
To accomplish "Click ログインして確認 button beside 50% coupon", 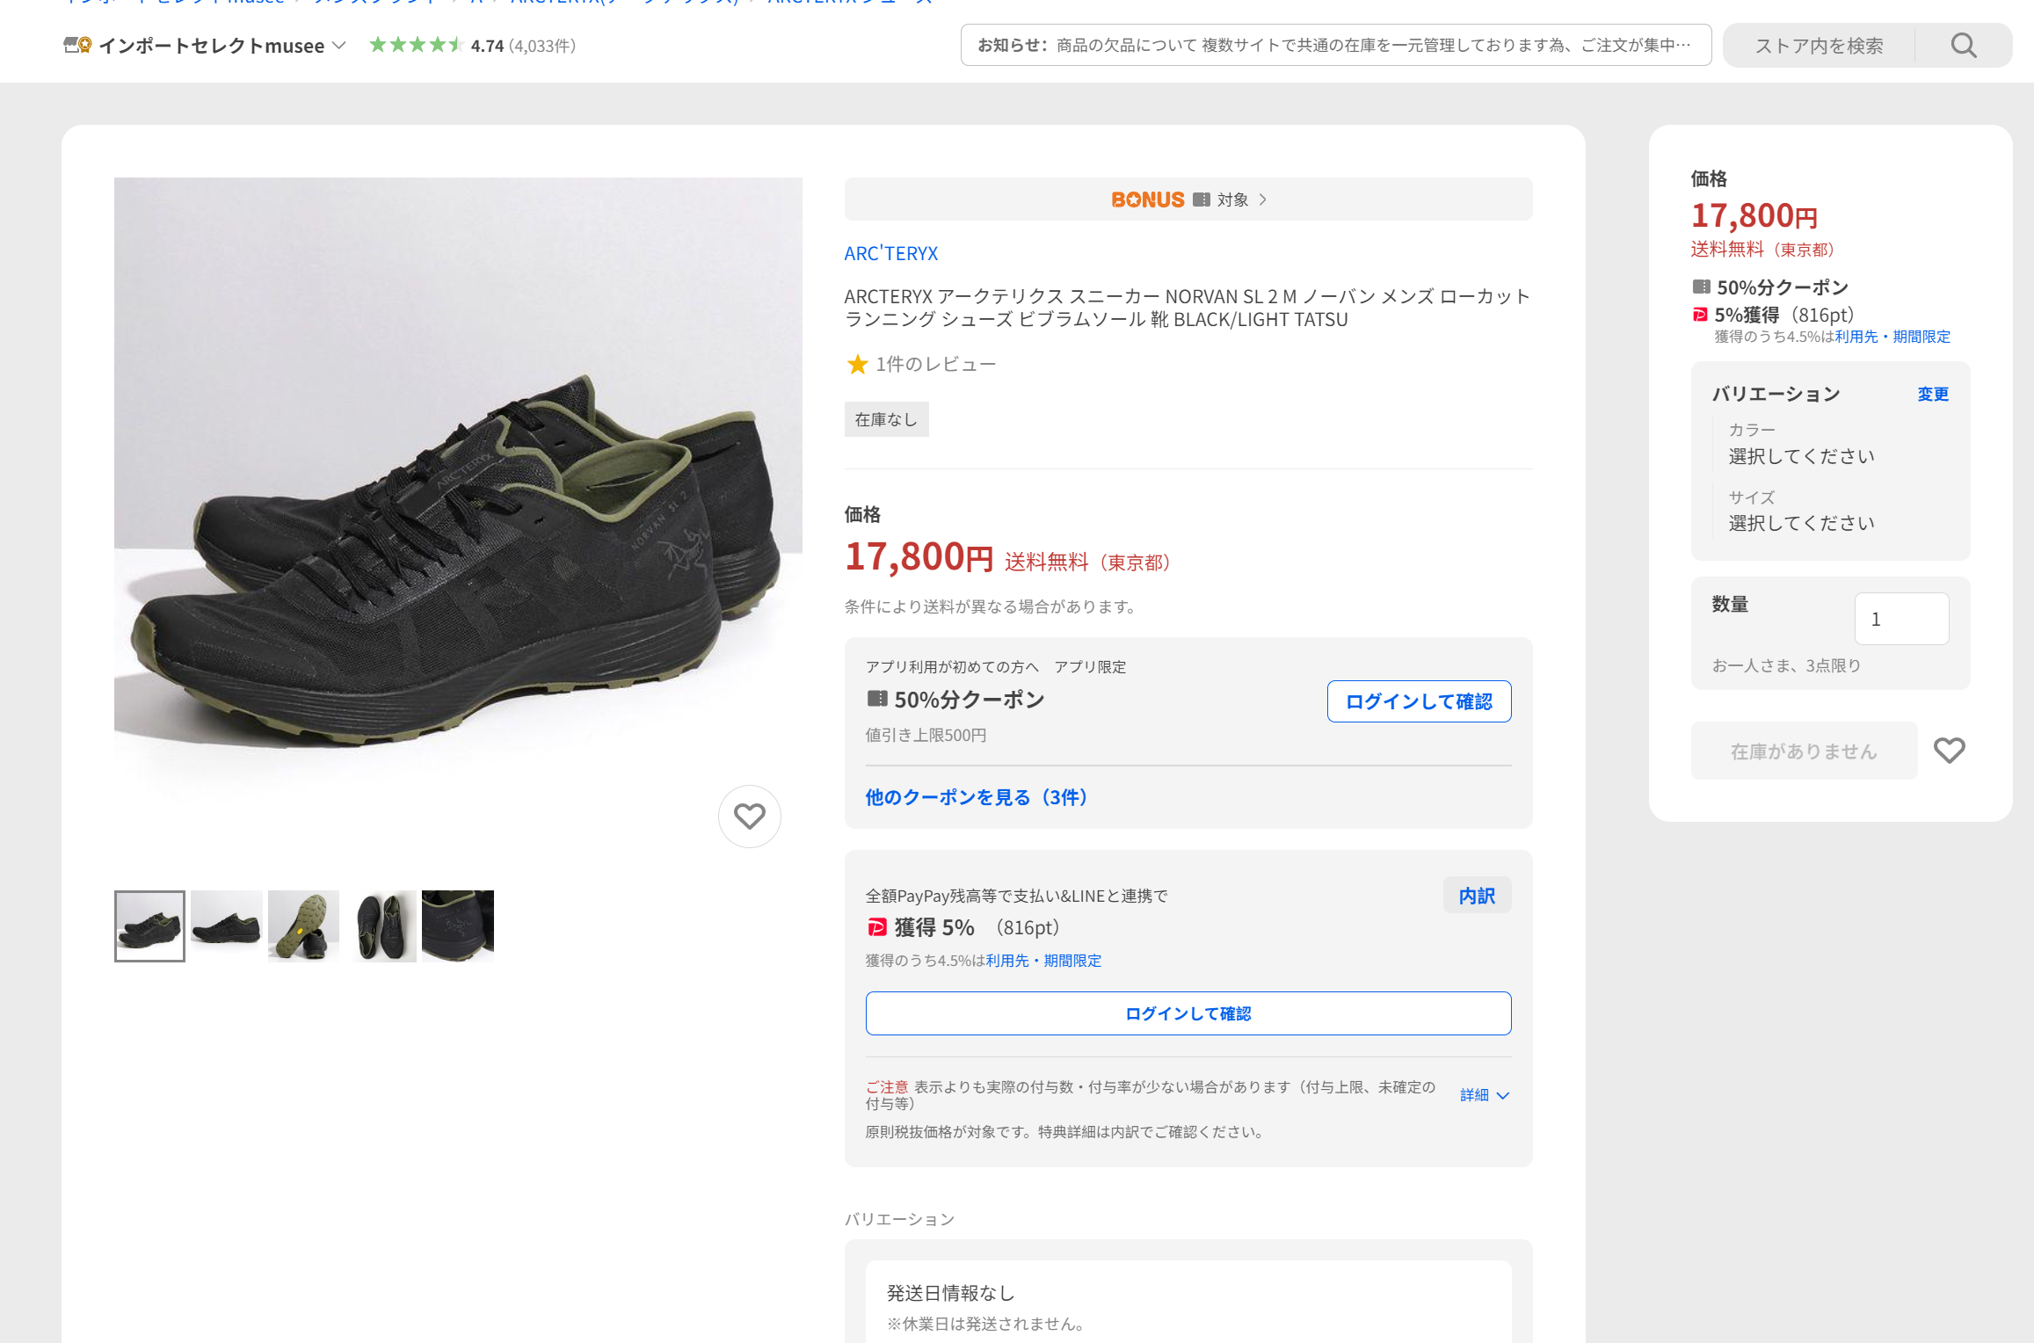I will tap(1419, 701).
